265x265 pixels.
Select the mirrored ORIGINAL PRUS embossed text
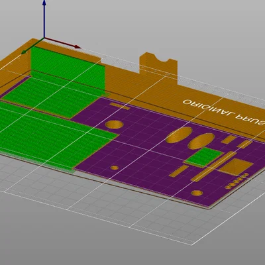[x=224, y=113]
